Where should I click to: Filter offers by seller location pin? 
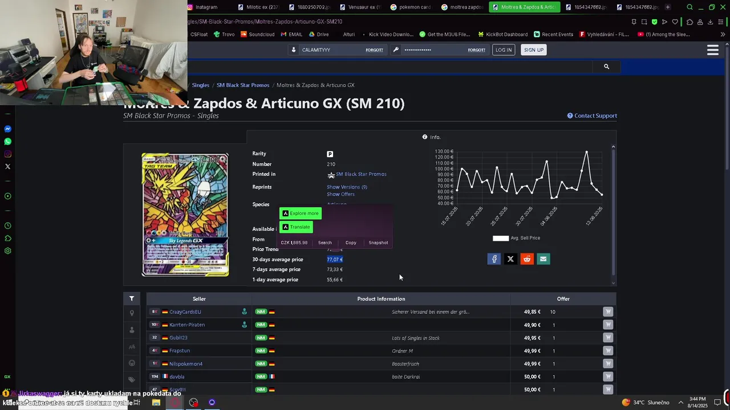coord(132,313)
